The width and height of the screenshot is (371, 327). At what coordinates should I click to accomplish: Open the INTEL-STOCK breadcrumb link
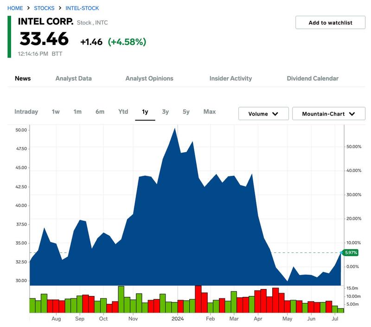pyautogui.click(x=82, y=8)
